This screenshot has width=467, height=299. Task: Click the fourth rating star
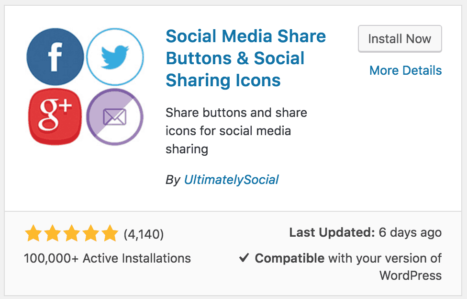click(91, 233)
